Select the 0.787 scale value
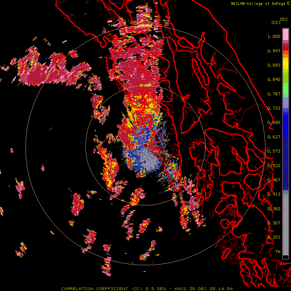Image resolution: width=291 pixels, height=291 pixels. pos(274,94)
